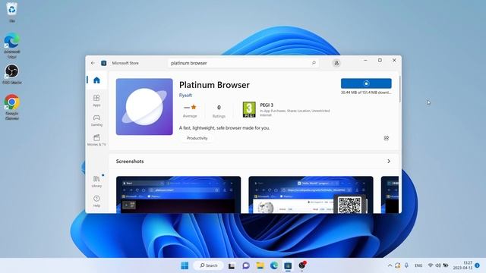Open the Apps section in sidebar
486x273 pixels.
pos(96,101)
